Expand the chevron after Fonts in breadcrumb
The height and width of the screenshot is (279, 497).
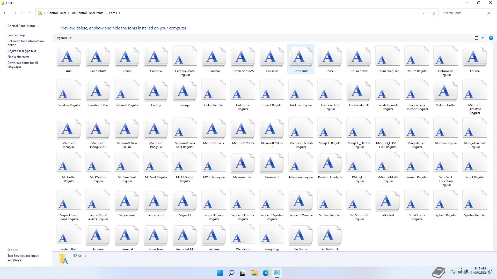[x=120, y=13]
